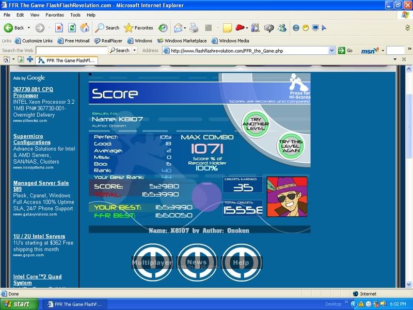Expand the address bar URL dropdown
The width and height of the screenshot is (413, 310).
point(332,51)
